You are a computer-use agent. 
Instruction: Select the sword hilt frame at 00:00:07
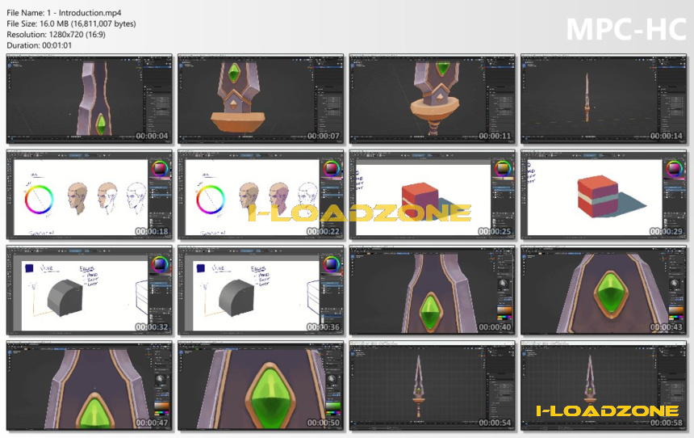261,99
